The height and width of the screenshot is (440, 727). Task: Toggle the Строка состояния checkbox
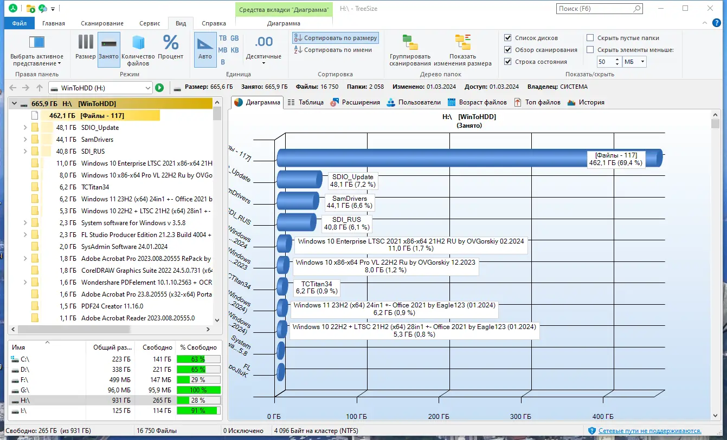508,62
